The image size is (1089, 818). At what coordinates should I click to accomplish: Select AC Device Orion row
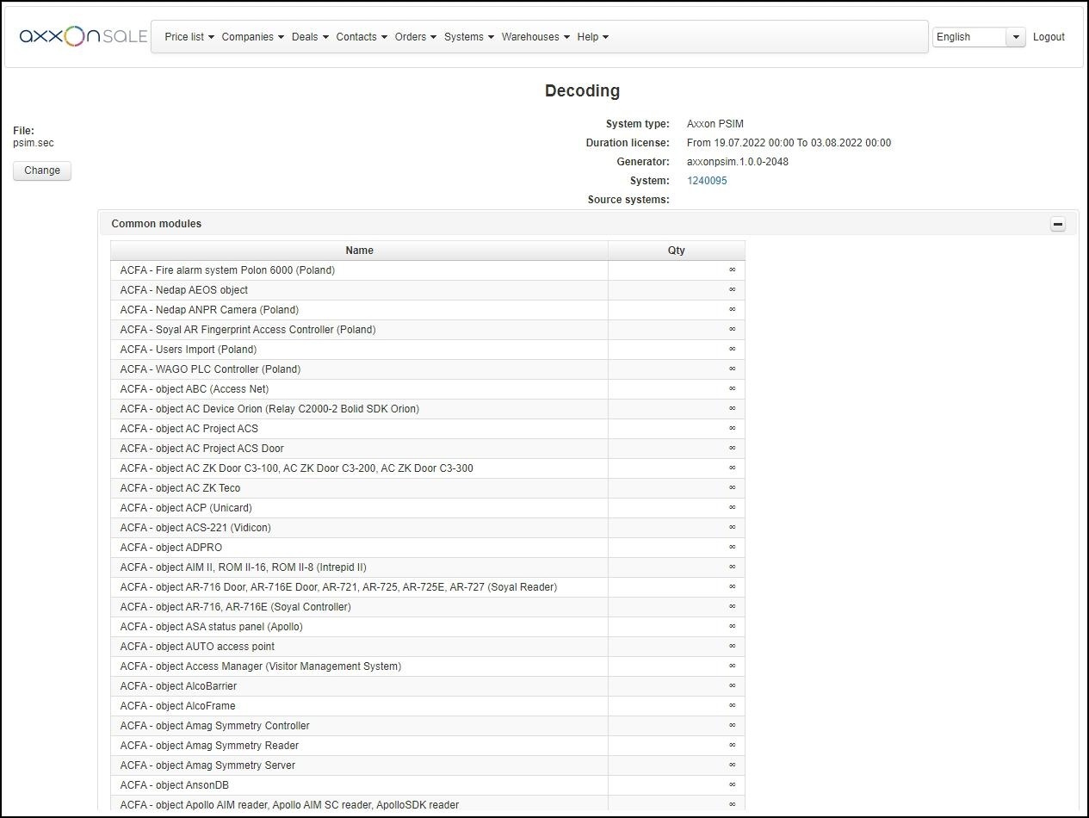click(x=428, y=409)
